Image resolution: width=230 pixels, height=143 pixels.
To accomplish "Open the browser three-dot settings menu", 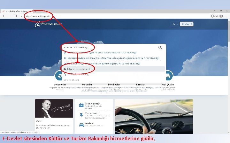I will [226, 16].
